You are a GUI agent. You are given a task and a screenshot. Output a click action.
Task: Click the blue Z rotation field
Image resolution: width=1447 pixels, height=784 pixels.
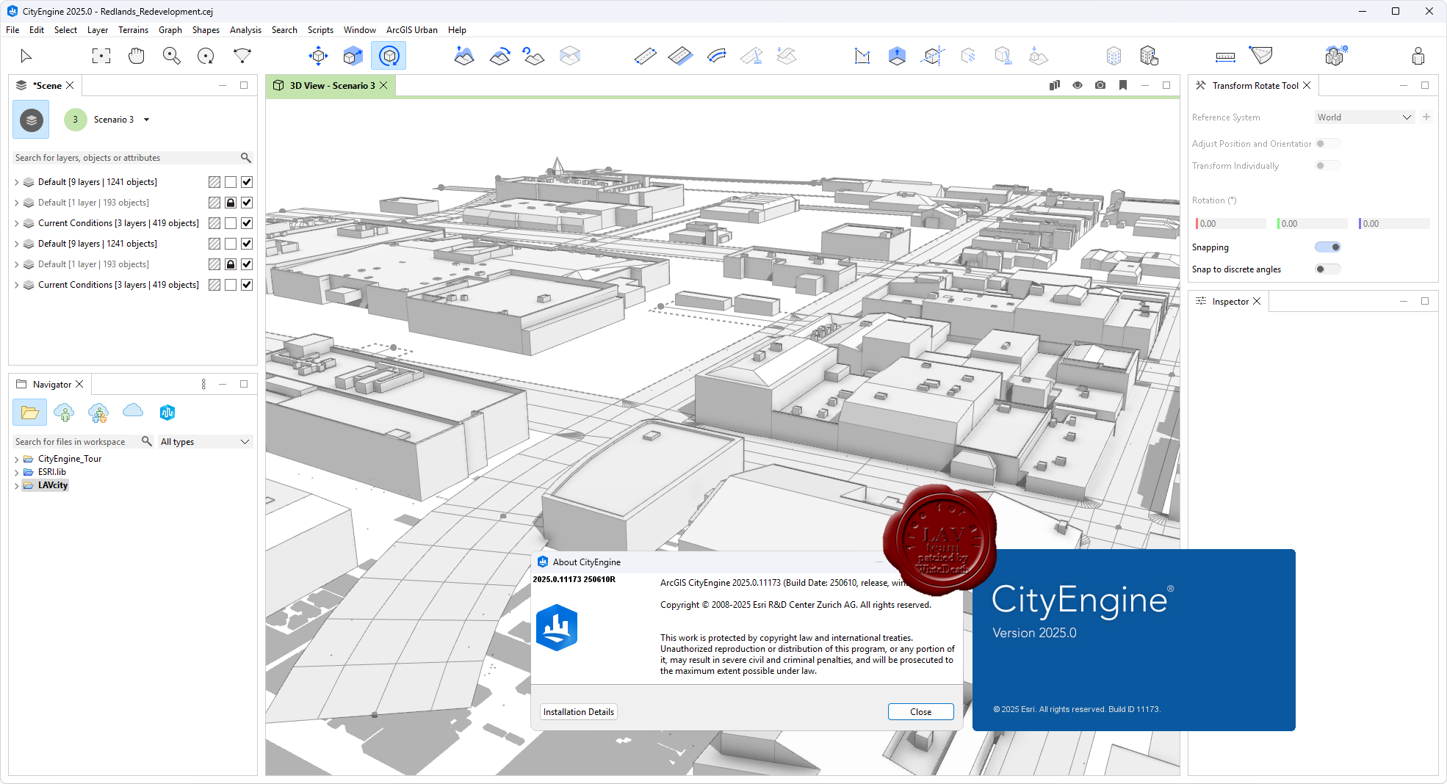1393,224
